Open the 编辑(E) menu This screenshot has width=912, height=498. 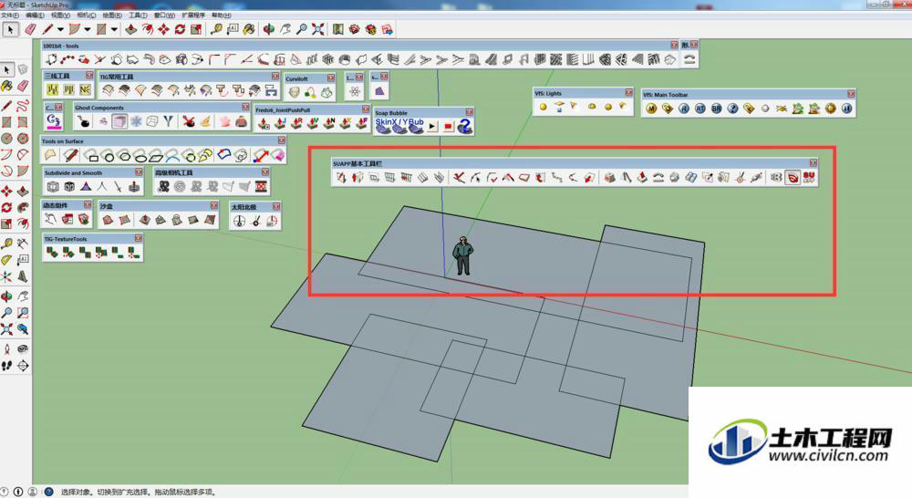(35, 16)
